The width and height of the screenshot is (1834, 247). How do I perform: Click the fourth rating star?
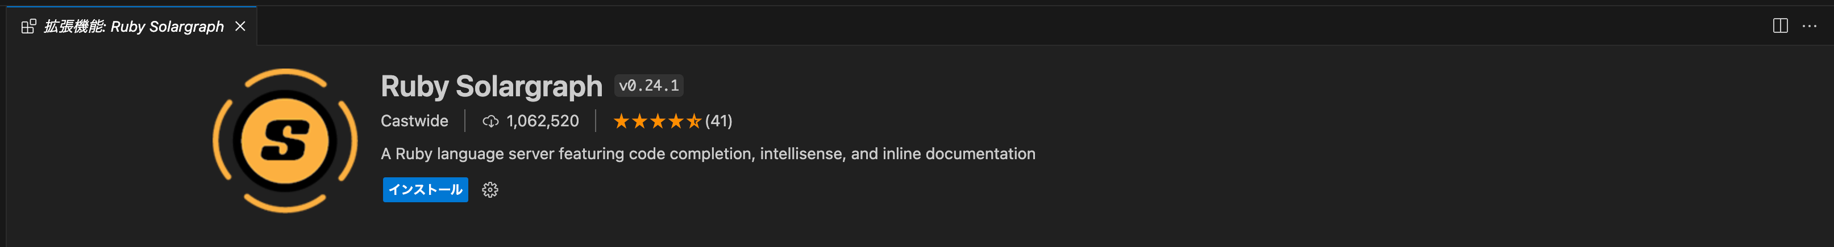(x=676, y=121)
